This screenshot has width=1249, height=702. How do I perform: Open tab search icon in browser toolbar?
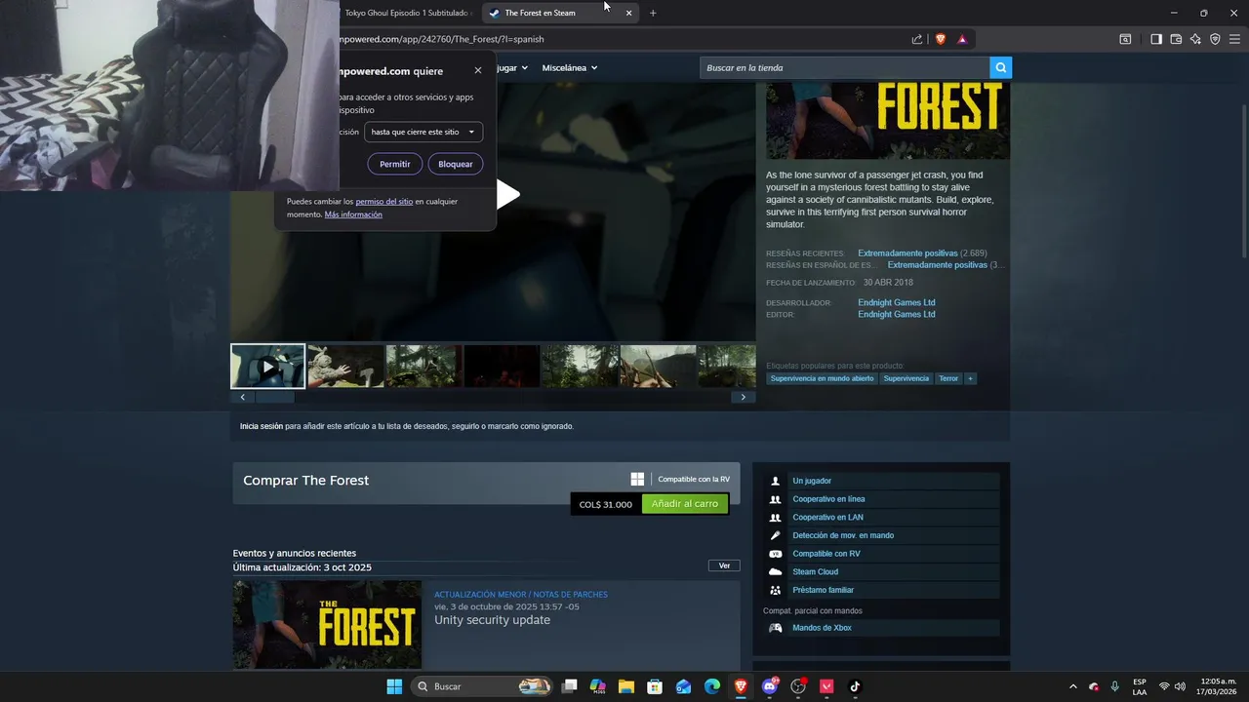(x=1125, y=39)
